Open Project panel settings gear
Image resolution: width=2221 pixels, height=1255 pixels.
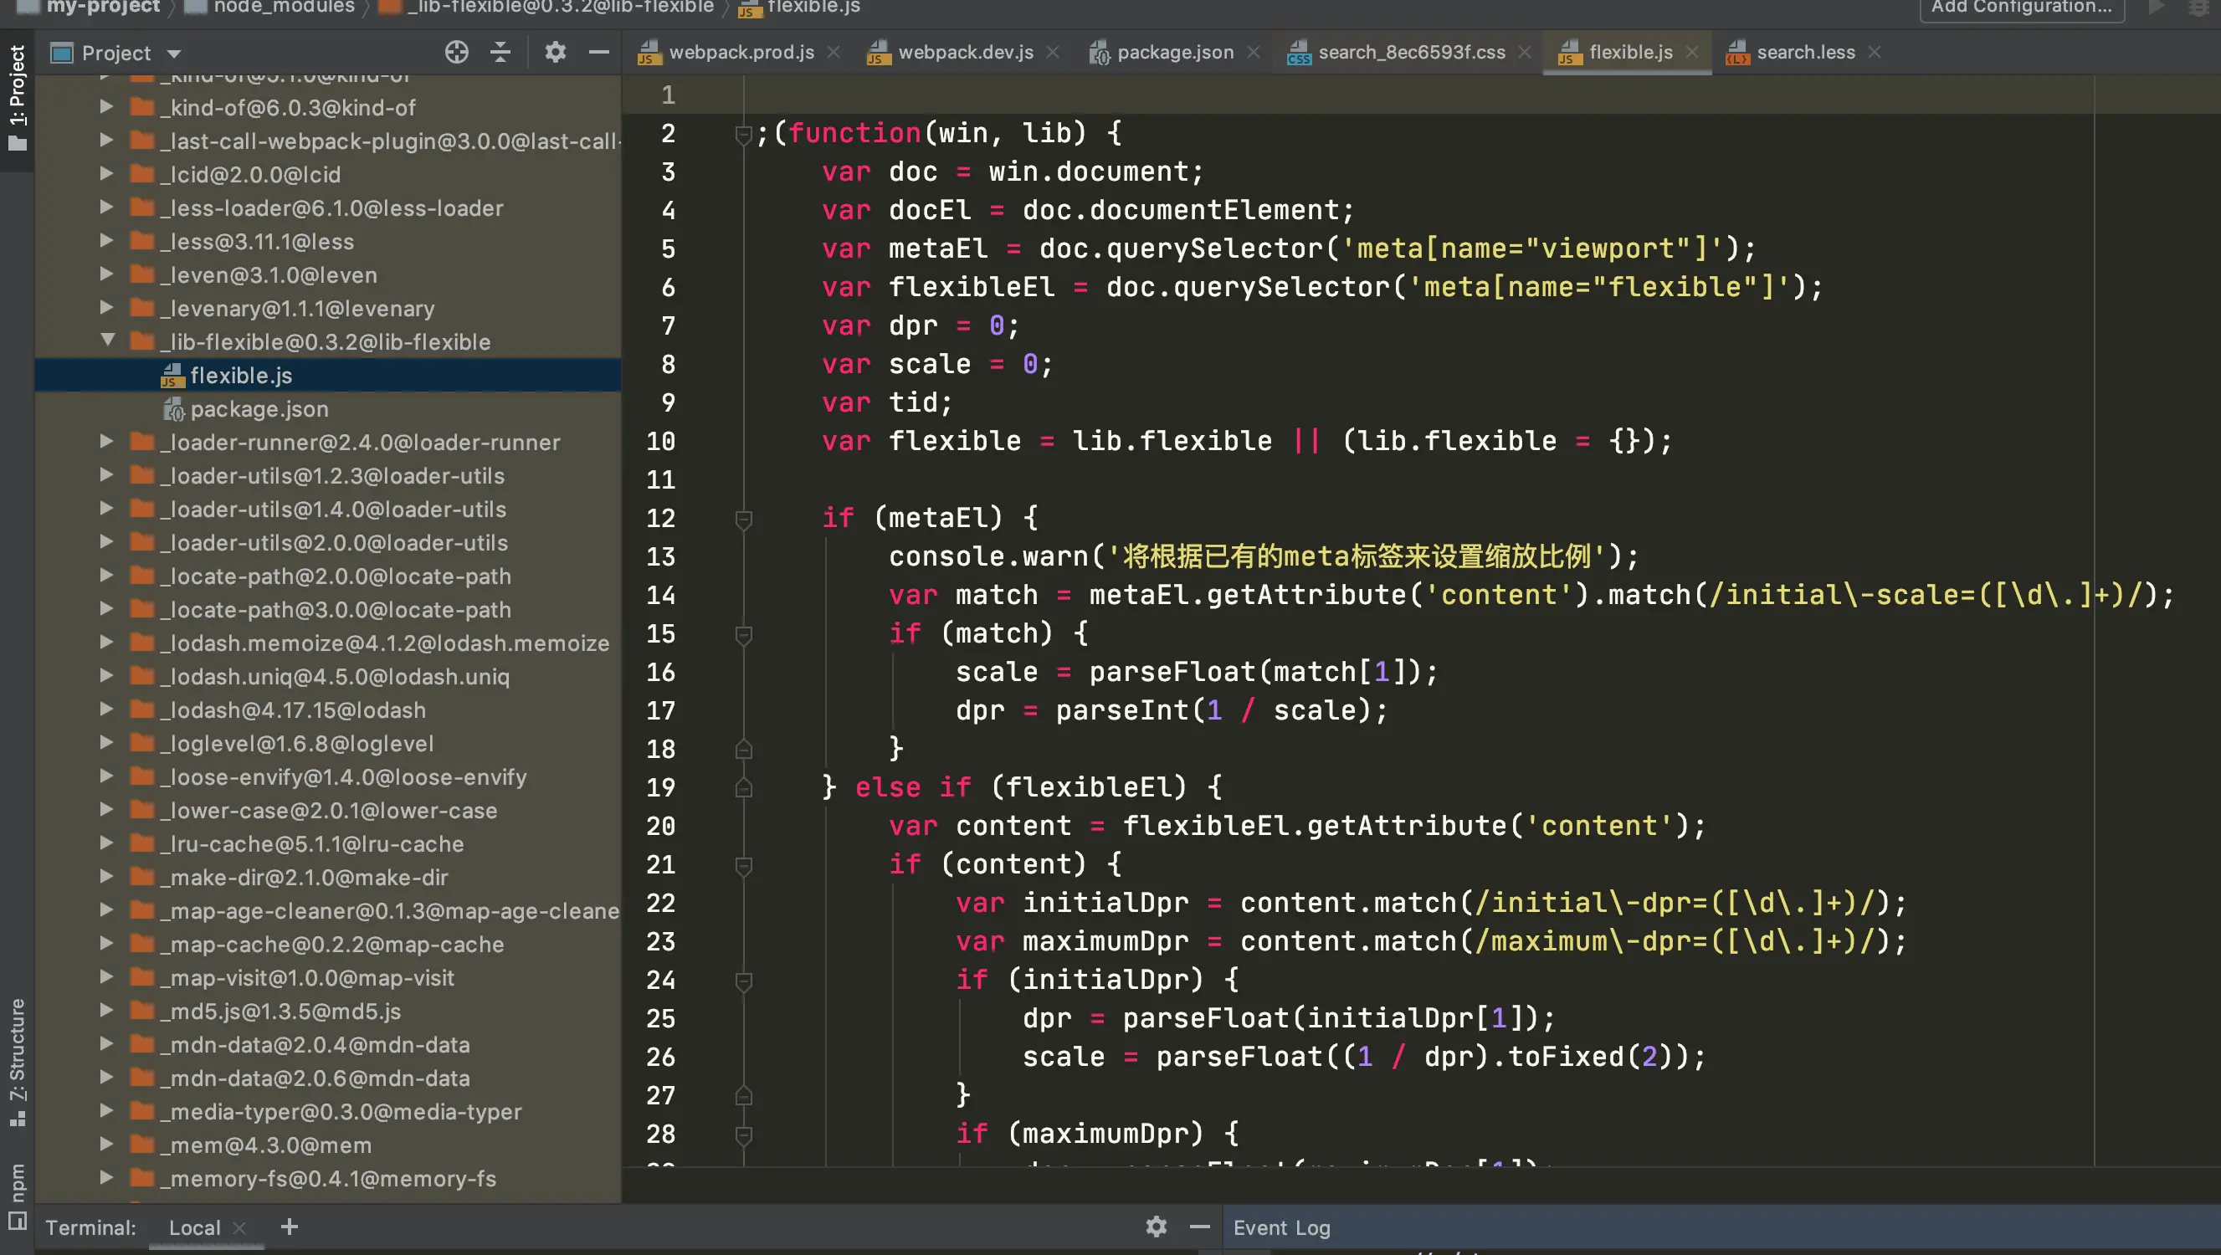pyautogui.click(x=556, y=53)
